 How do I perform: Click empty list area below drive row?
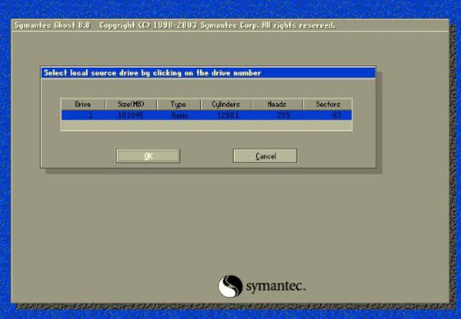206,125
